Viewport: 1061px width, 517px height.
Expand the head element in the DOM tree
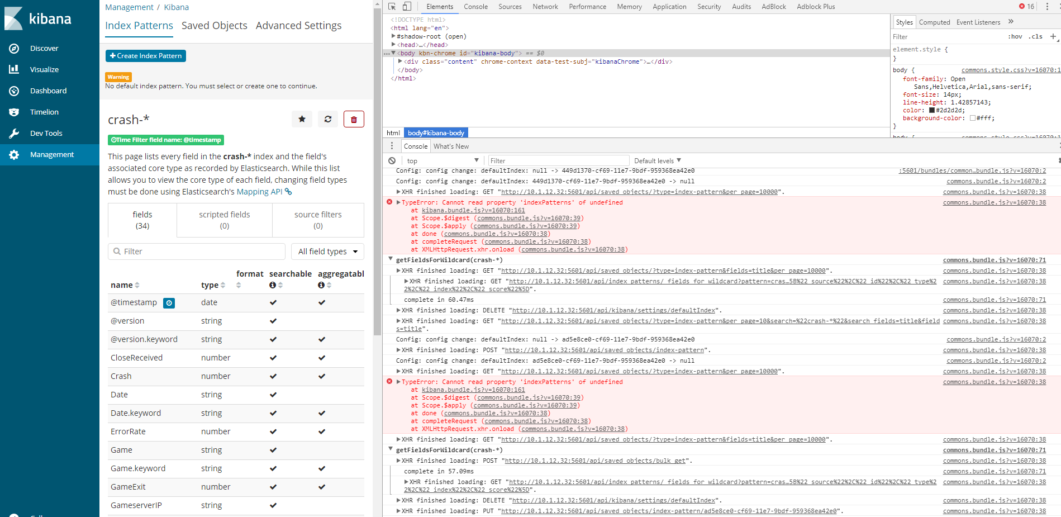point(393,45)
